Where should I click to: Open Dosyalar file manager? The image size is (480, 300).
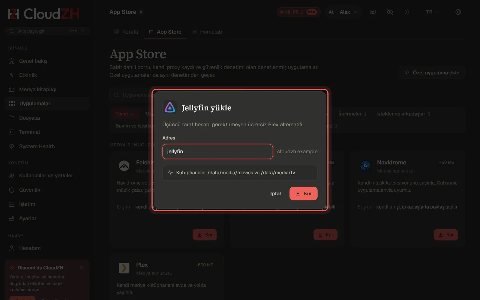coord(47,118)
